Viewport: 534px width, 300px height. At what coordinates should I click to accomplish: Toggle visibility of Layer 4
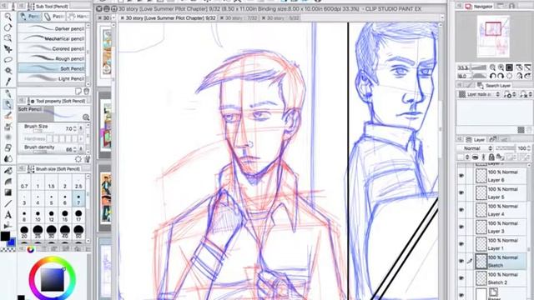461,210
